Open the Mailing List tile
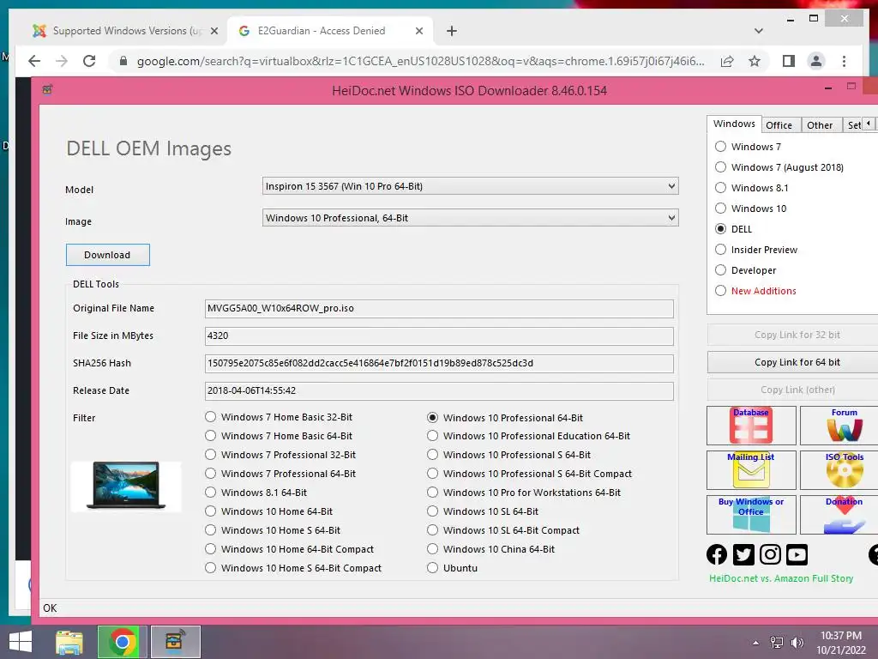The width and height of the screenshot is (878, 659). pyautogui.click(x=751, y=470)
